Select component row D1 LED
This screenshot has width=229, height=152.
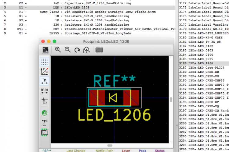pos(88,8)
